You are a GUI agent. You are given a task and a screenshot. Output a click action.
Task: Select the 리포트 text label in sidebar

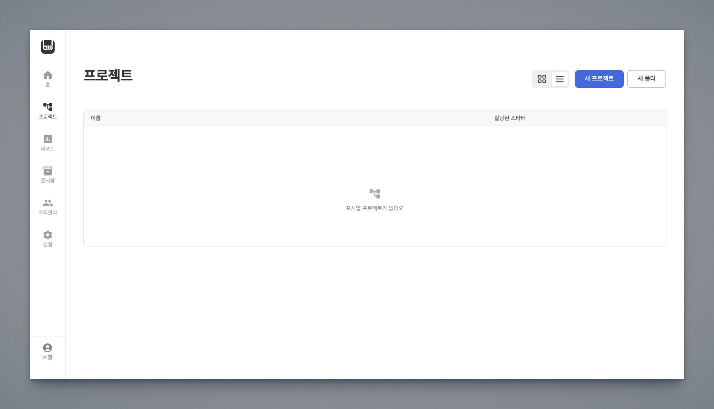point(48,148)
